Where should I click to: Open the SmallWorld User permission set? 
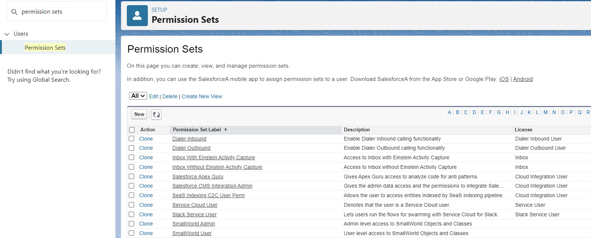coord(192,233)
